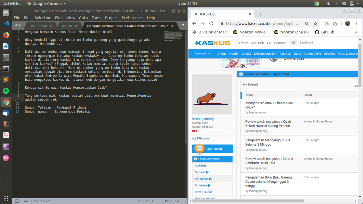Click the Kaskus logo
This screenshot has height=204, width=363.
pos(212,43)
